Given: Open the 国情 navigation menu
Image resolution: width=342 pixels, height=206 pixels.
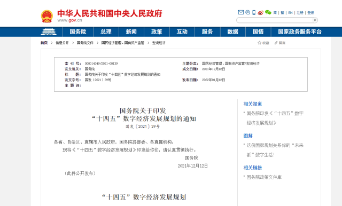Looking at the screenshot, I should [x=258, y=32].
